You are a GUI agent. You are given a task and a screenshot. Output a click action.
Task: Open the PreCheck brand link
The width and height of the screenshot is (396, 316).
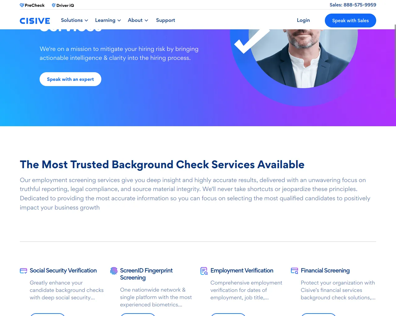pos(32,5)
